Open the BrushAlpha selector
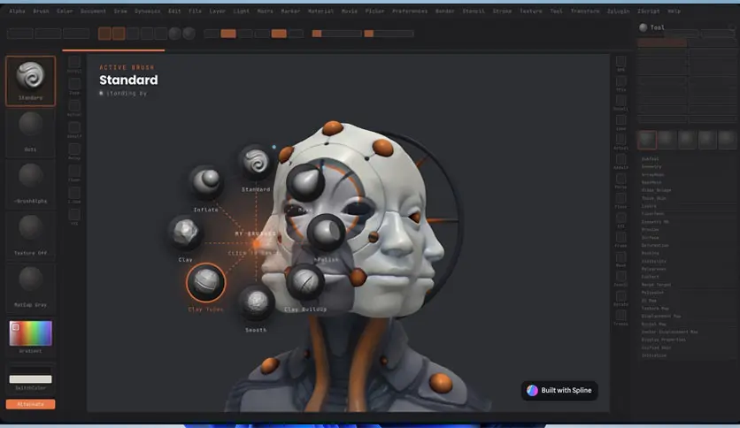The width and height of the screenshot is (740, 428). [30, 184]
